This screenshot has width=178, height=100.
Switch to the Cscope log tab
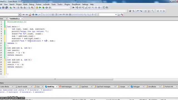pyautogui.click(x=122, y=87)
